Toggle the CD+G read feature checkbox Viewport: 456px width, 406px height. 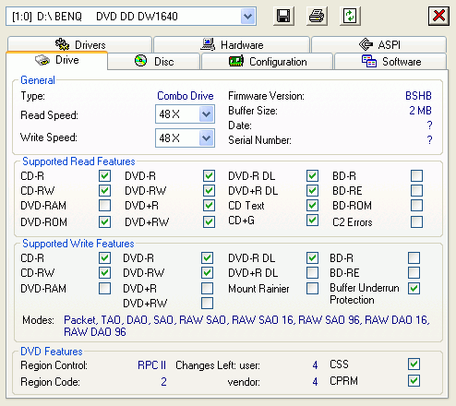click(x=312, y=221)
